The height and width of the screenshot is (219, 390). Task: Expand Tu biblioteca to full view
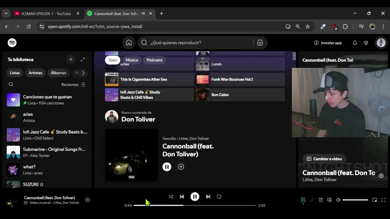(83, 60)
